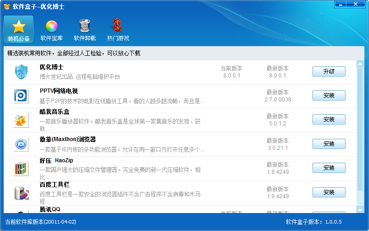The height and width of the screenshot is (231, 369).
Task: Select the 优化博士 name text
Action: (x=51, y=67)
